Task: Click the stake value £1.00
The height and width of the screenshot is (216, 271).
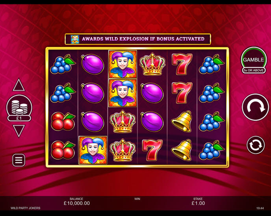Action: tap(198, 203)
